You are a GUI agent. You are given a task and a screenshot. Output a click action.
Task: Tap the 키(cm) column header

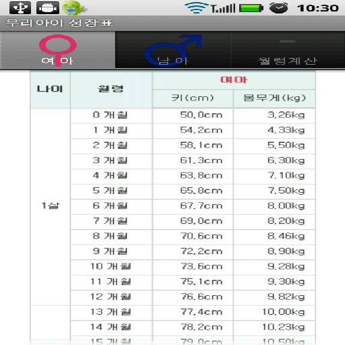(x=193, y=98)
